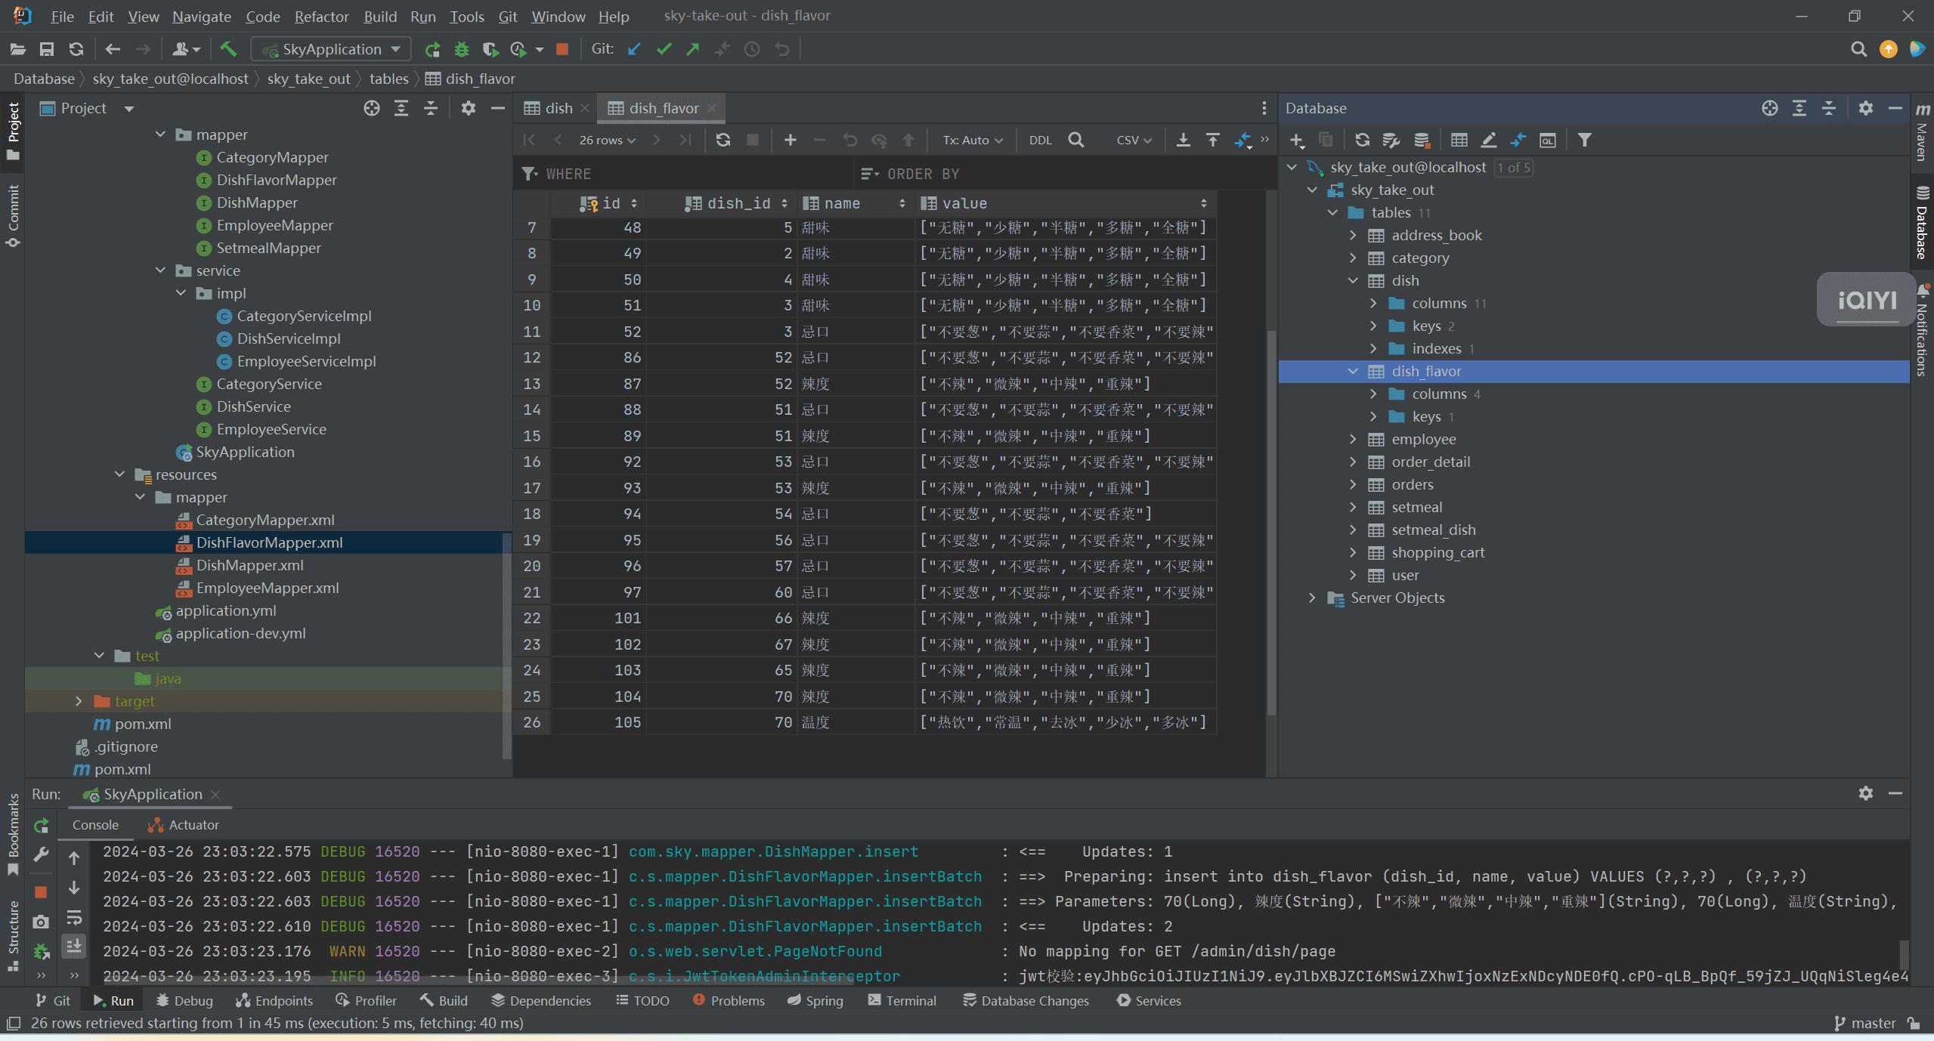Open the Git menu
The height and width of the screenshot is (1041, 1934).
(508, 16)
